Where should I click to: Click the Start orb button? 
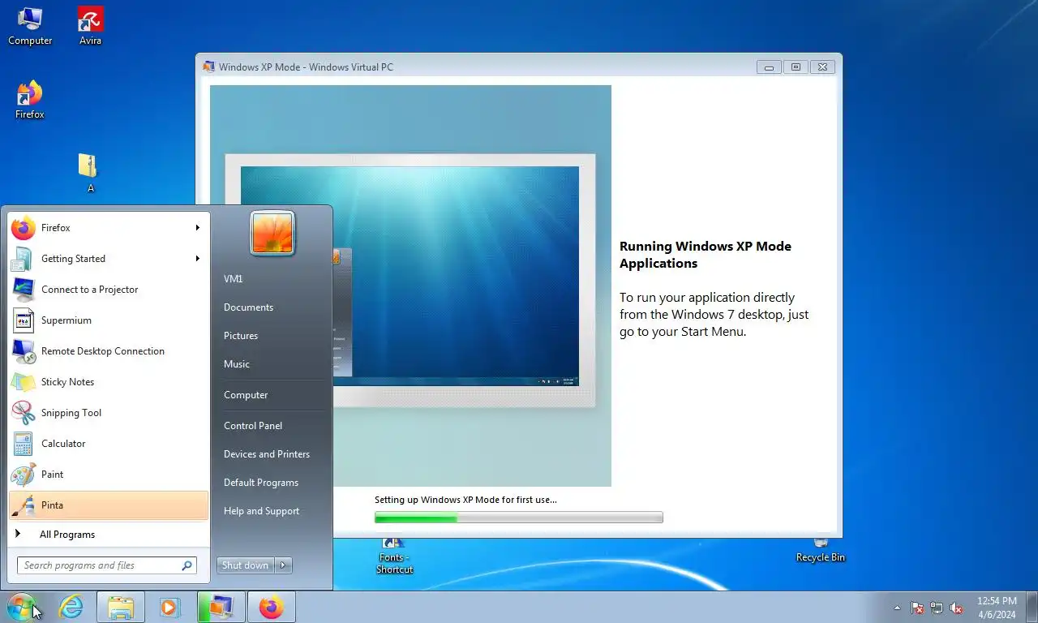(x=22, y=607)
